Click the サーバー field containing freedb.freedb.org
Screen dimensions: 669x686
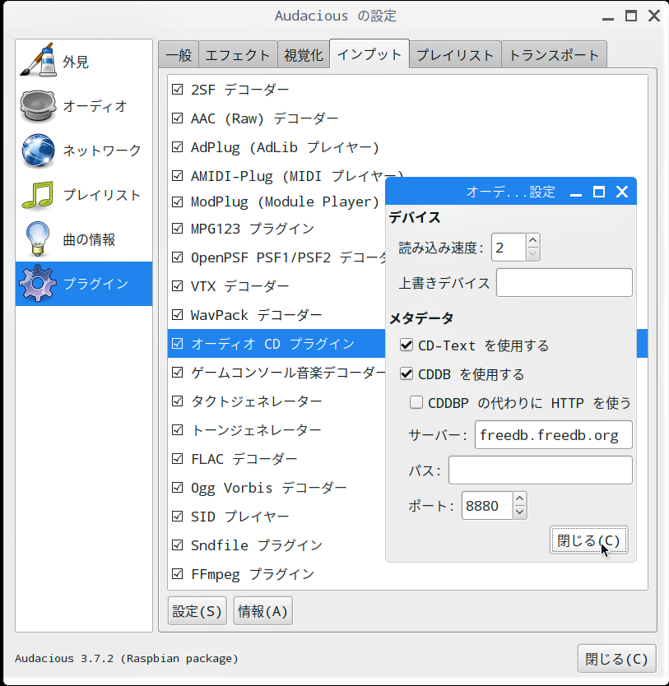tap(554, 435)
